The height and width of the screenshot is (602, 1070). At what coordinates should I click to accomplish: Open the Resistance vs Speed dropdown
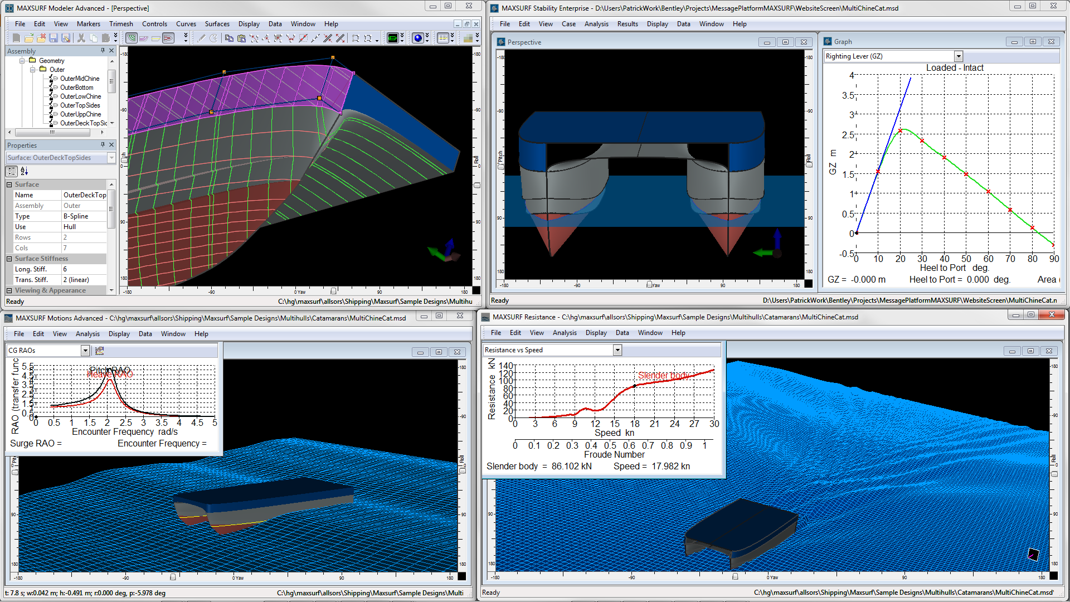(x=617, y=350)
